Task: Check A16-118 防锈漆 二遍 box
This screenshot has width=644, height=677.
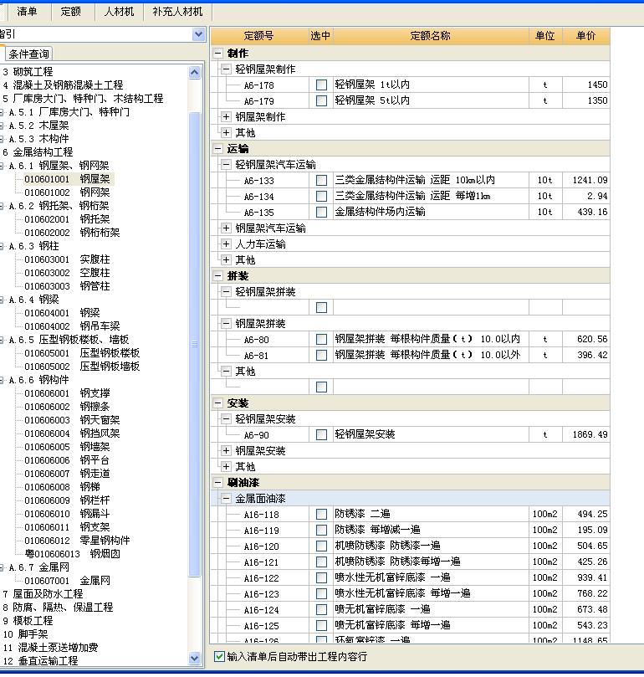Action: tap(321, 514)
